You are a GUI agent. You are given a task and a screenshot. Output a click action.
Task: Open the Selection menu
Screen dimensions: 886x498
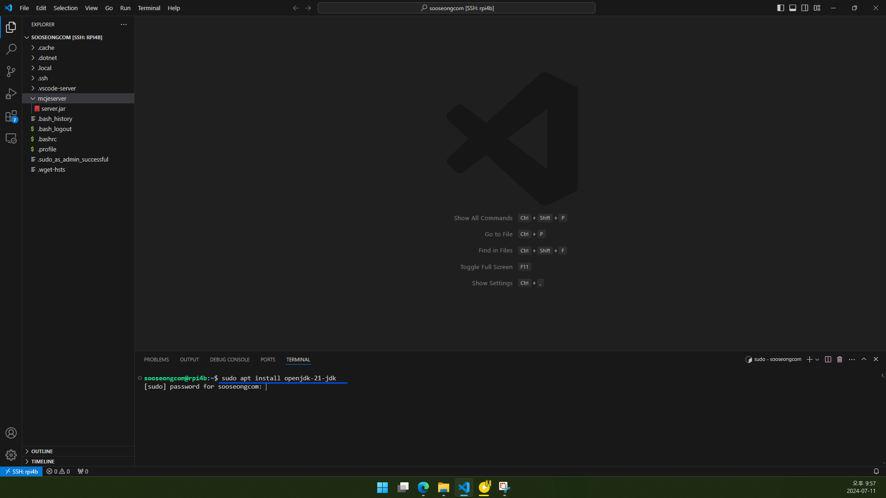[66, 8]
